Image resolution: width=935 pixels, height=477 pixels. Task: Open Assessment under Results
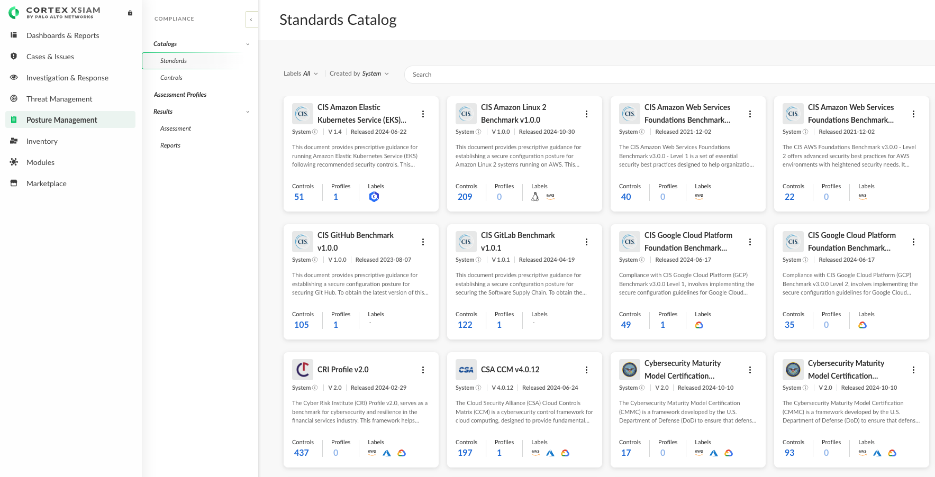pos(176,129)
